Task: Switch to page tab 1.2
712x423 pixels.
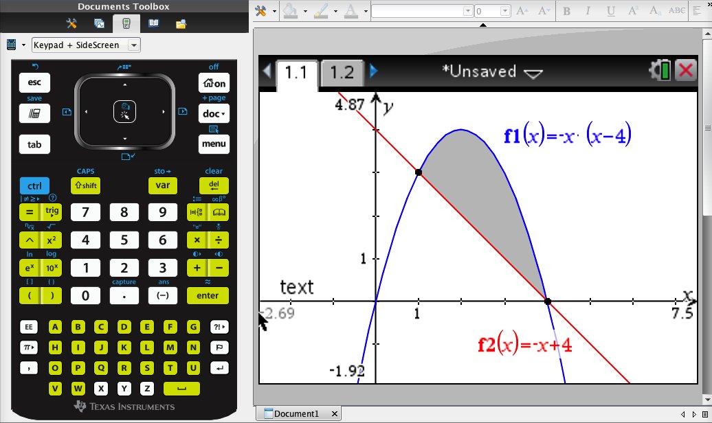Action: [342, 71]
